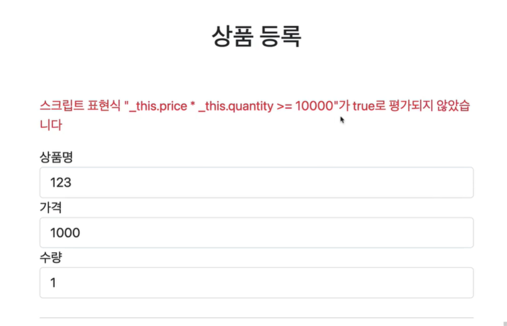This screenshot has height=326, width=507.
Task: Click the 상품명 label text
Action: 56,157
